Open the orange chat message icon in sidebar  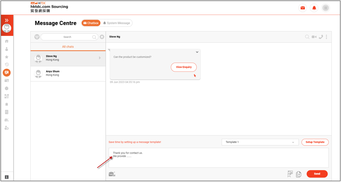[x=7, y=73]
